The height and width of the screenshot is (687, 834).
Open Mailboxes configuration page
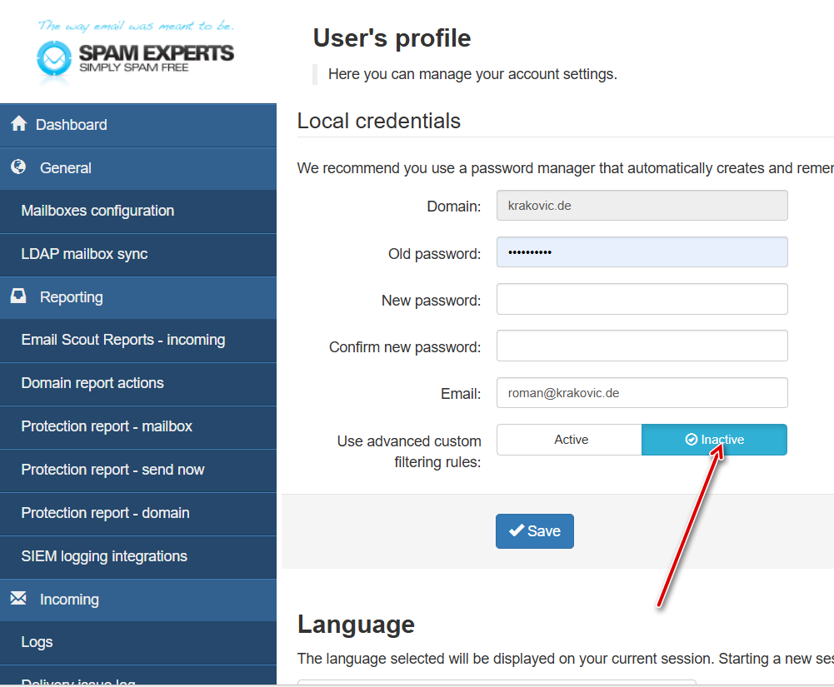tap(97, 211)
